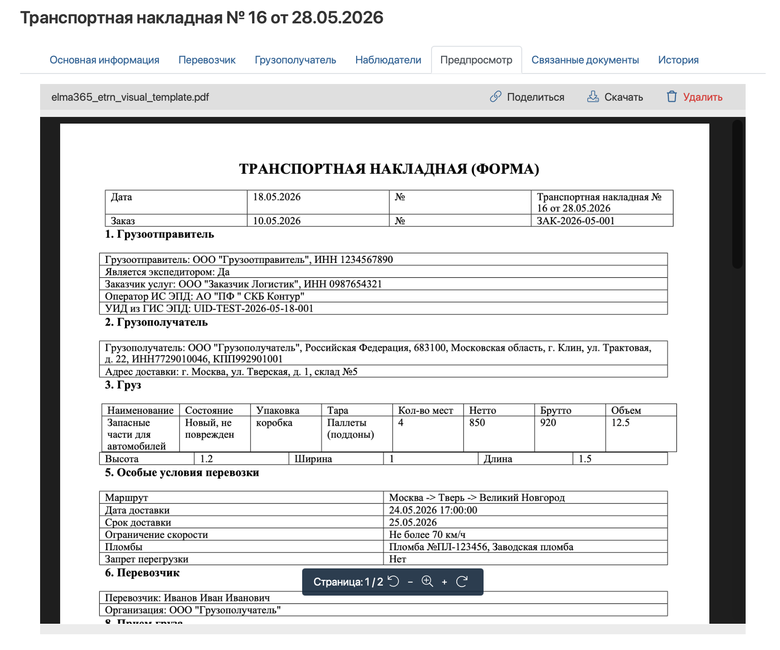Click the heading 1. Грузоотправитель

tap(159, 234)
